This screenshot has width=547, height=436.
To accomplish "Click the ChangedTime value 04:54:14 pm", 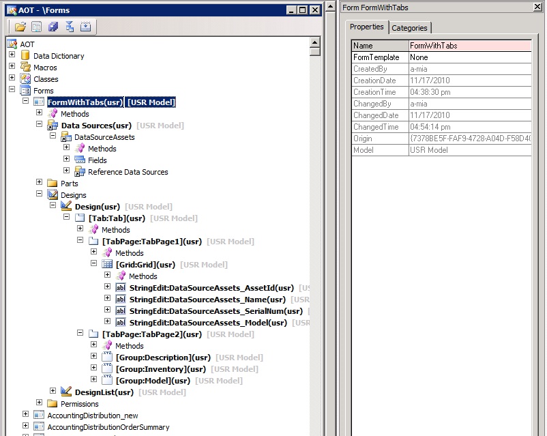I will (x=470, y=127).
